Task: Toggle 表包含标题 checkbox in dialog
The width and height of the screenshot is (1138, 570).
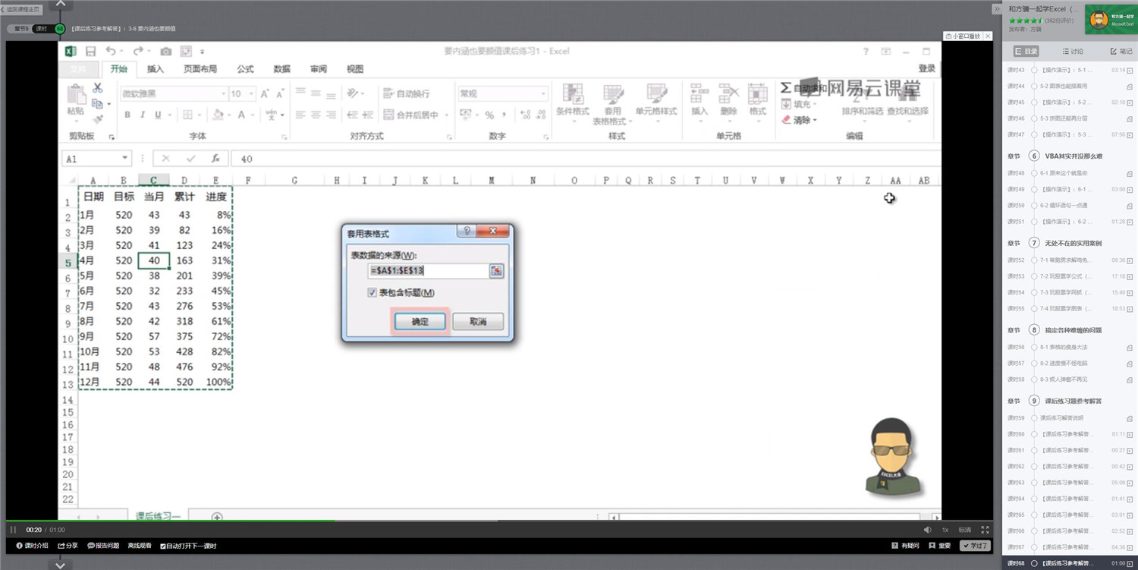Action: pyautogui.click(x=372, y=293)
